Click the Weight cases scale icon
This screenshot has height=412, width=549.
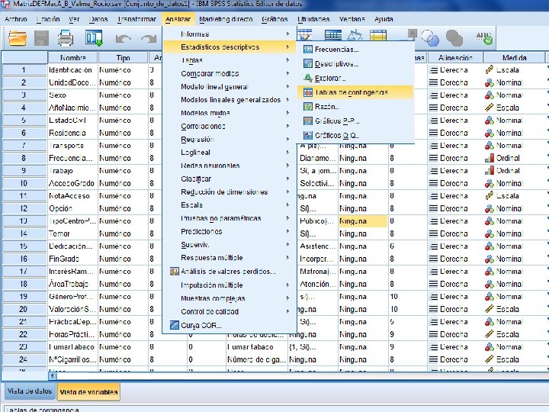(x=355, y=34)
